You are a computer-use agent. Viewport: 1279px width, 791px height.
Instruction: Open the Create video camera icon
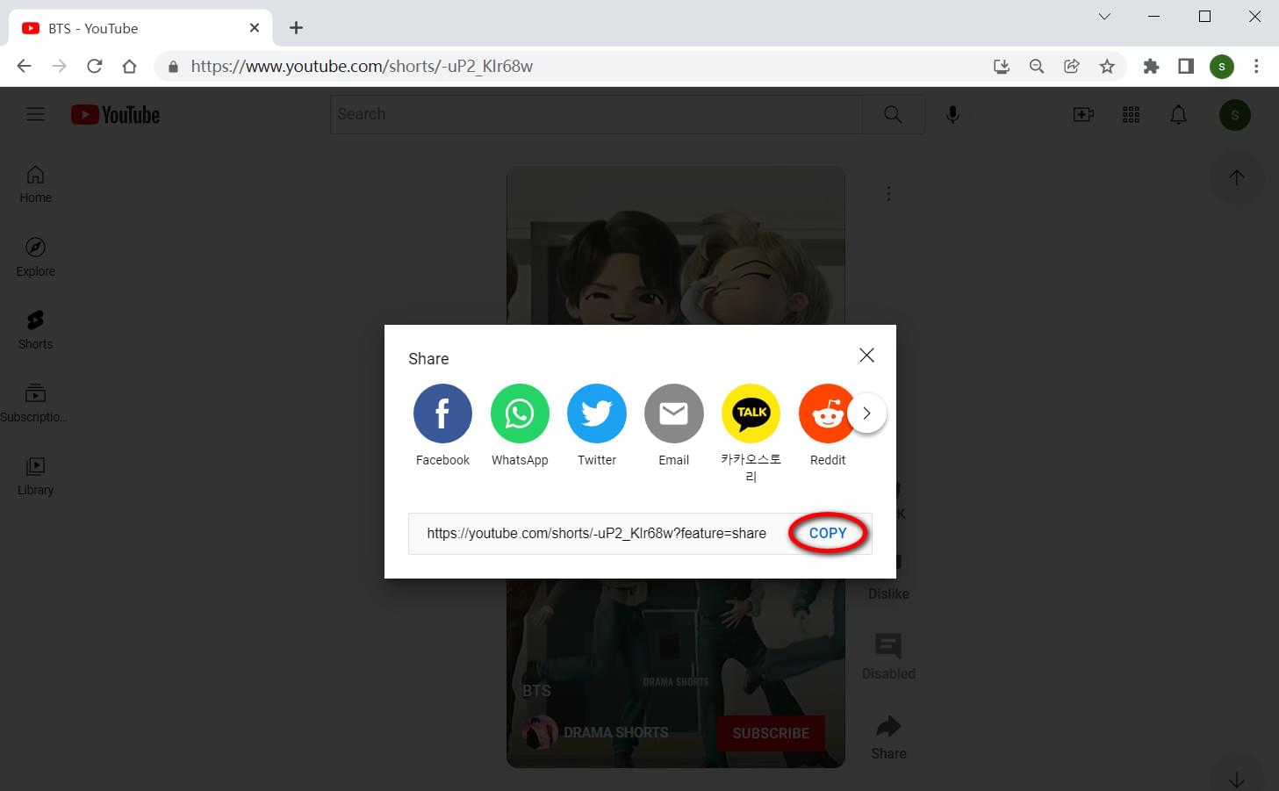point(1084,115)
